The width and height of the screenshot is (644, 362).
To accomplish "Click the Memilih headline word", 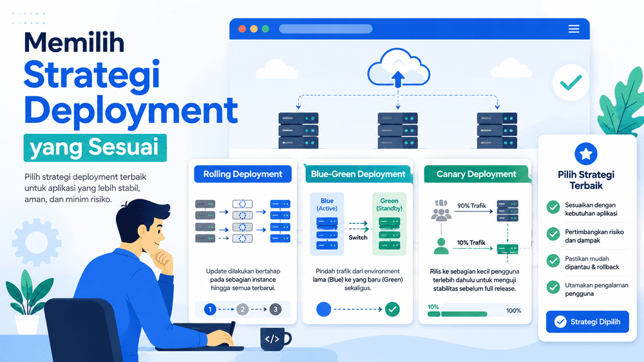I will pyautogui.click(x=74, y=42).
